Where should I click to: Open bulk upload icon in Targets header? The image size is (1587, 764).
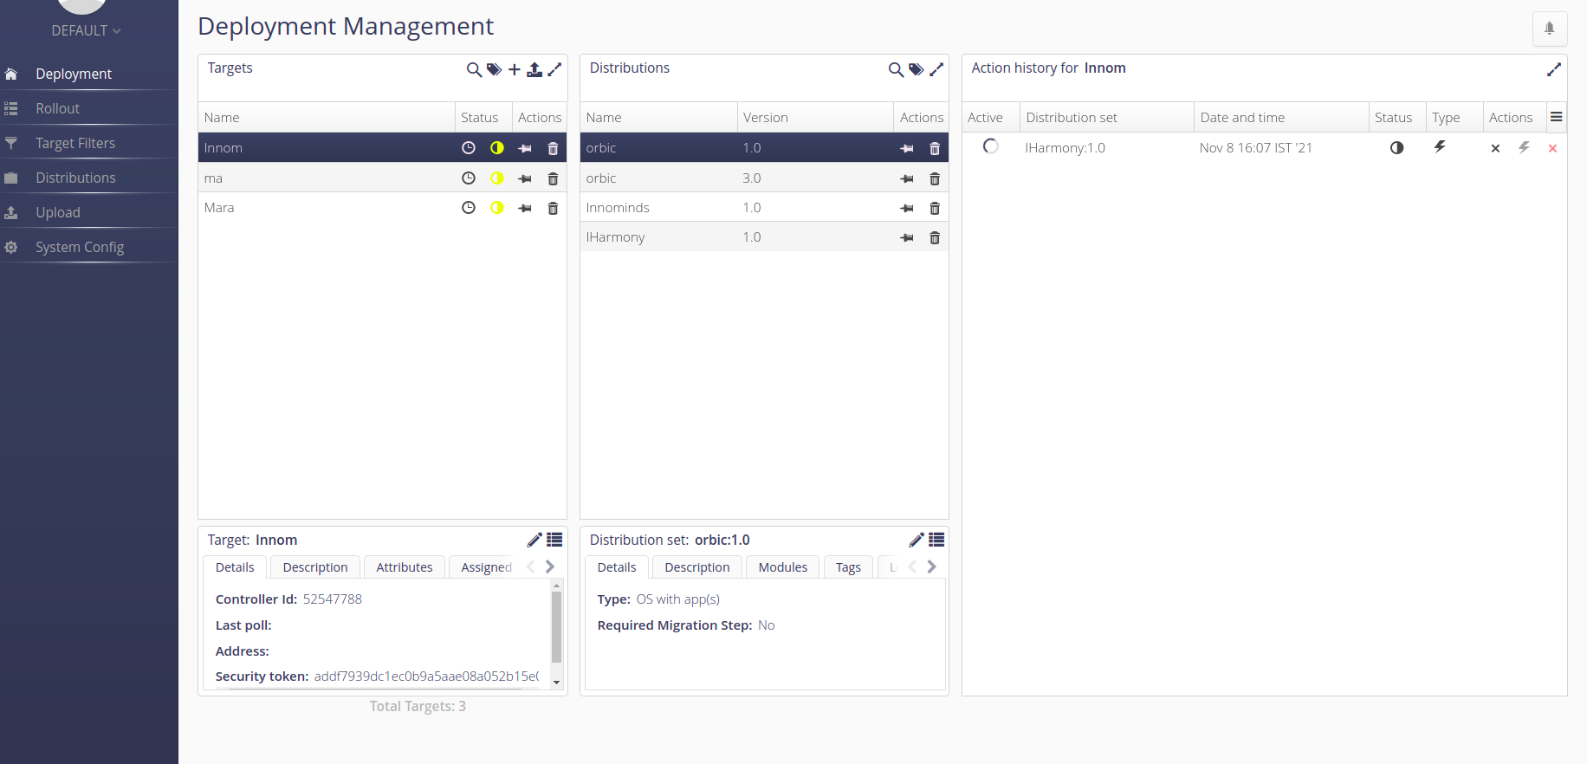click(x=534, y=70)
